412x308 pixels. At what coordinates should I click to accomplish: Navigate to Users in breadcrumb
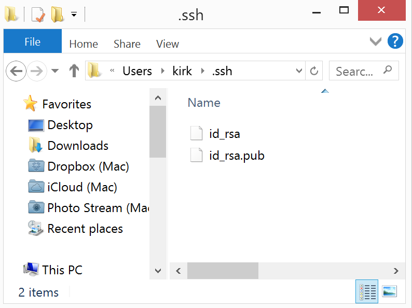[138, 71]
